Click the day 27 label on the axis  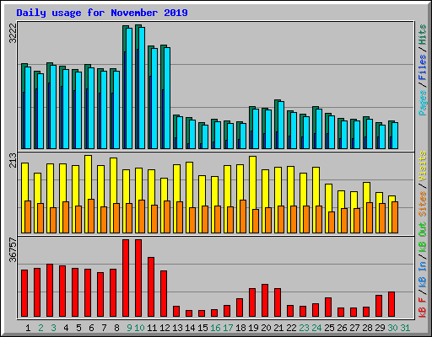tap(354, 328)
